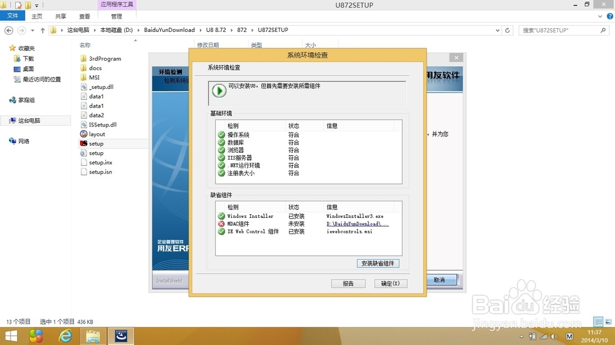Click the Explorer forward arrow
Image resolution: width=615 pixels, height=345 pixels.
tap(22, 30)
